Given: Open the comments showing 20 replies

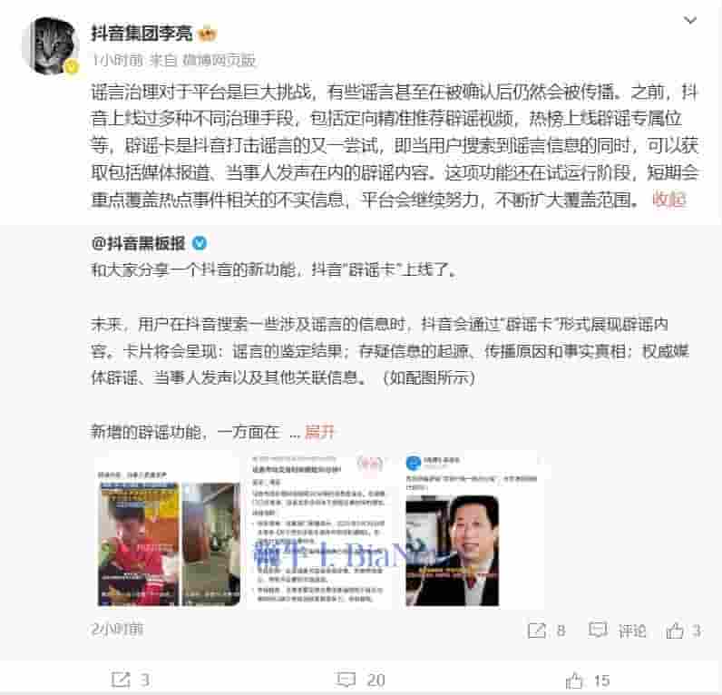Looking at the screenshot, I should [360, 680].
